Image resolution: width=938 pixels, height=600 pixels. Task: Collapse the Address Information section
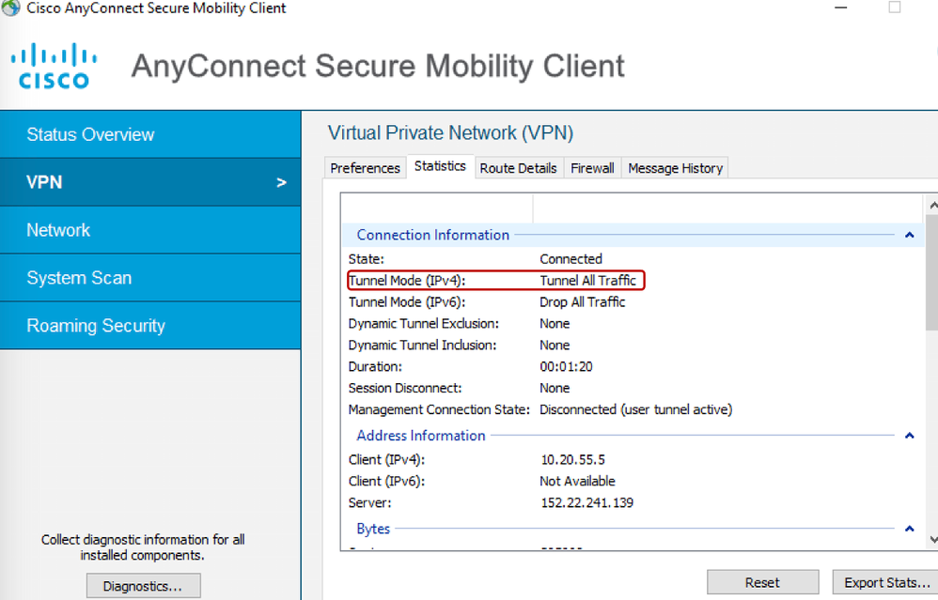[x=909, y=436]
